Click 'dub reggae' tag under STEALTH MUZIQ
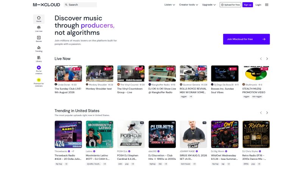Image resolution: width=303 pixels, height=170 pixels. click(x=257, y=97)
